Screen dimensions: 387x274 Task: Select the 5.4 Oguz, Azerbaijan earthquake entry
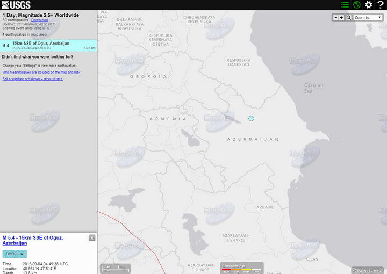click(x=48, y=45)
